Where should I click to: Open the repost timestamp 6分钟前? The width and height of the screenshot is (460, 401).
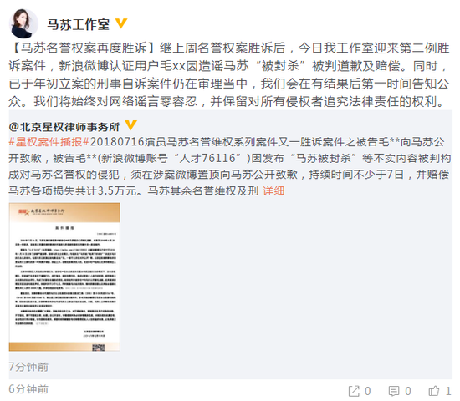click(x=28, y=389)
